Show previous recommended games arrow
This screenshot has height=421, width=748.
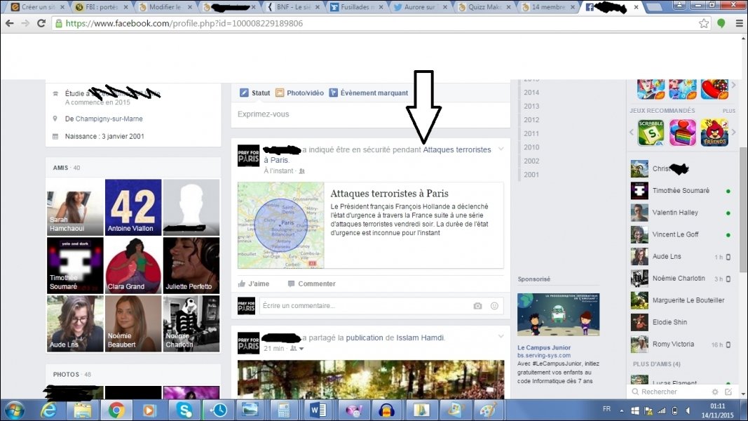(x=632, y=132)
